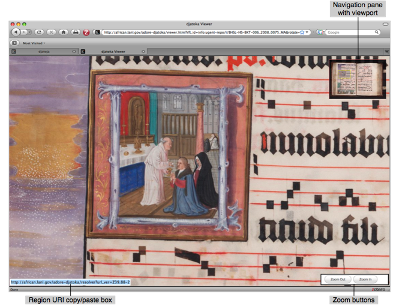Close the djatoka Viewer tab
The height and width of the screenshot is (305, 396).
pos(143,52)
